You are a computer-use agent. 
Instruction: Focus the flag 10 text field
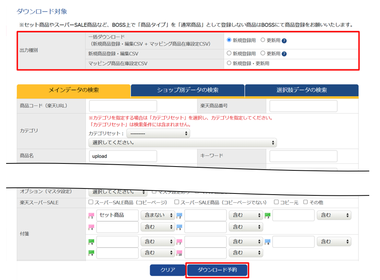point(205,253)
